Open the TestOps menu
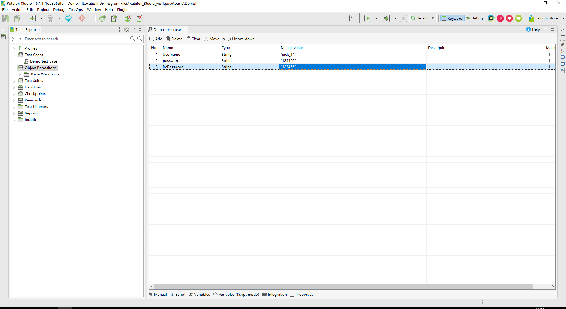The image size is (566, 309). tap(76, 10)
